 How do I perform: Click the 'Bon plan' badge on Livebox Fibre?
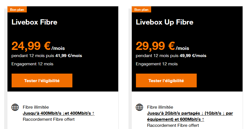(17, 9)
